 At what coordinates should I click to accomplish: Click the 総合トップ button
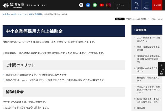121,6
